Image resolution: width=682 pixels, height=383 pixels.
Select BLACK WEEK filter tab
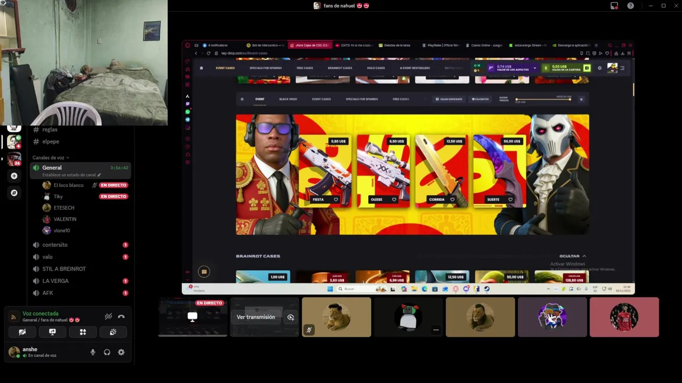[288, 99]
